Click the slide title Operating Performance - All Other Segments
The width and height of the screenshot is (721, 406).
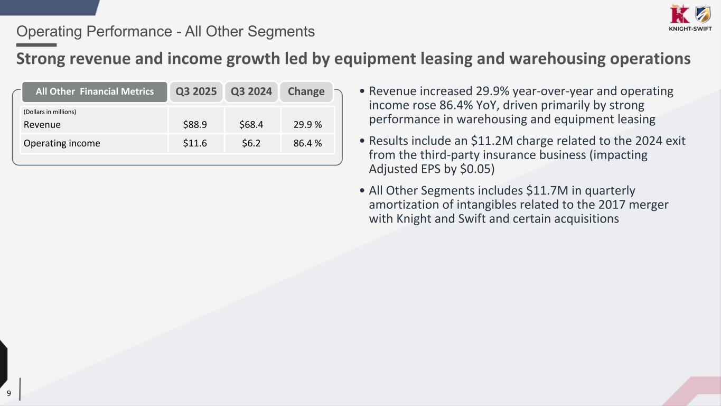pyautogui.click(x=165, y=32)
